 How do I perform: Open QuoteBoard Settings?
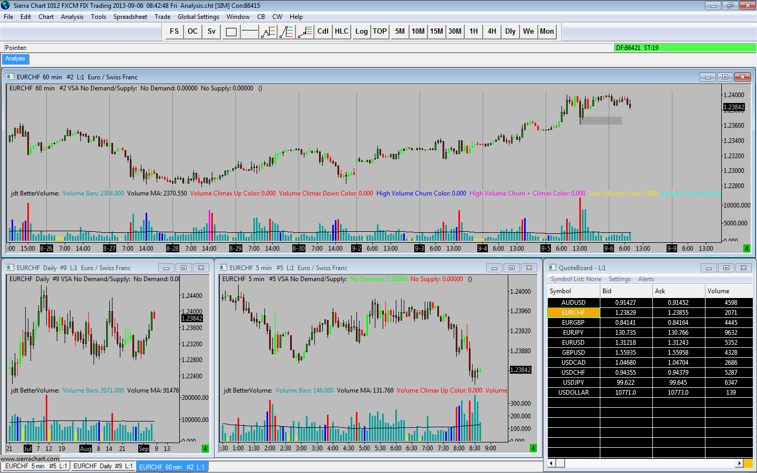[620, 279]
